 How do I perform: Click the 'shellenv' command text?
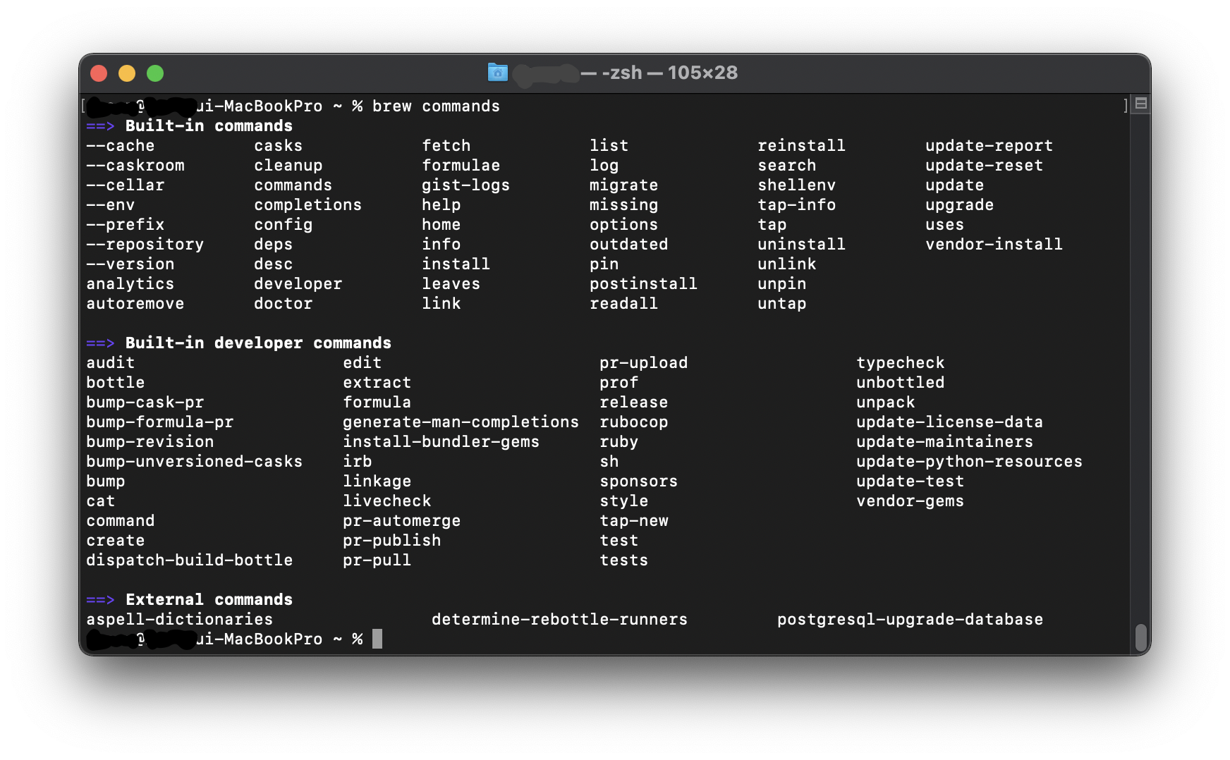pos(797,185)
